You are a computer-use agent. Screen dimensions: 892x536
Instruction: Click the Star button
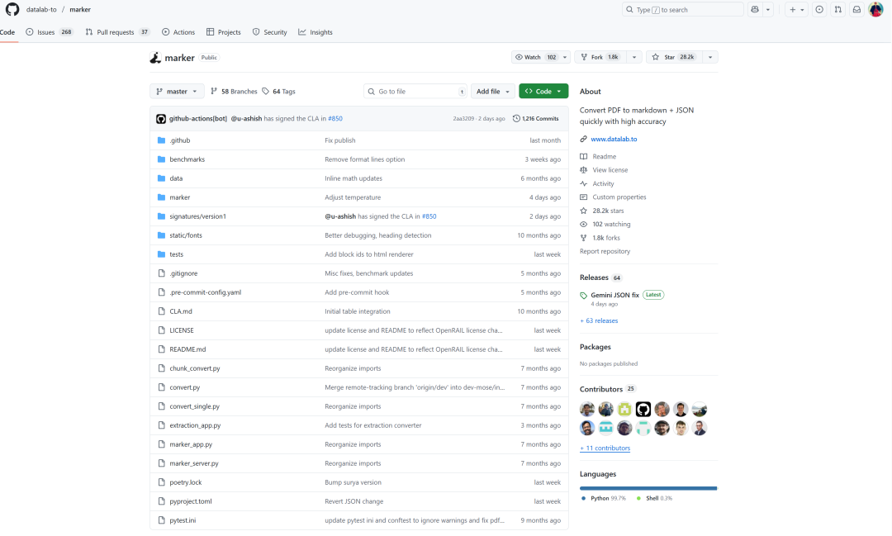[x=675, y=57]
